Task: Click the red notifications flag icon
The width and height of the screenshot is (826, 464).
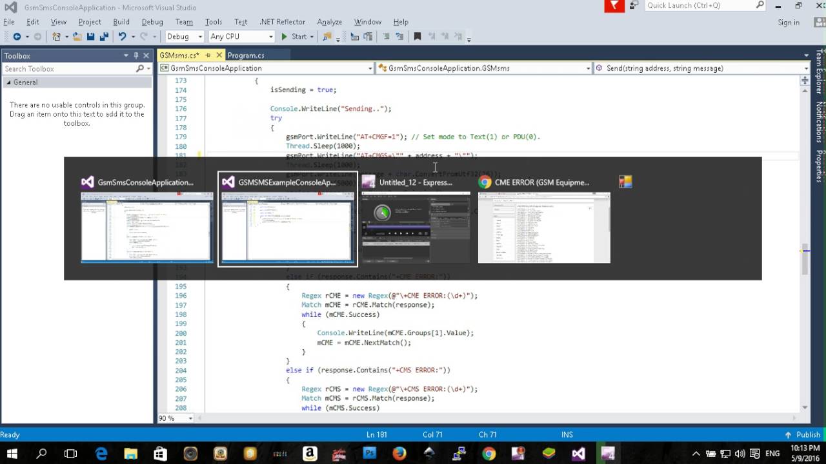Action: (614, 6)
